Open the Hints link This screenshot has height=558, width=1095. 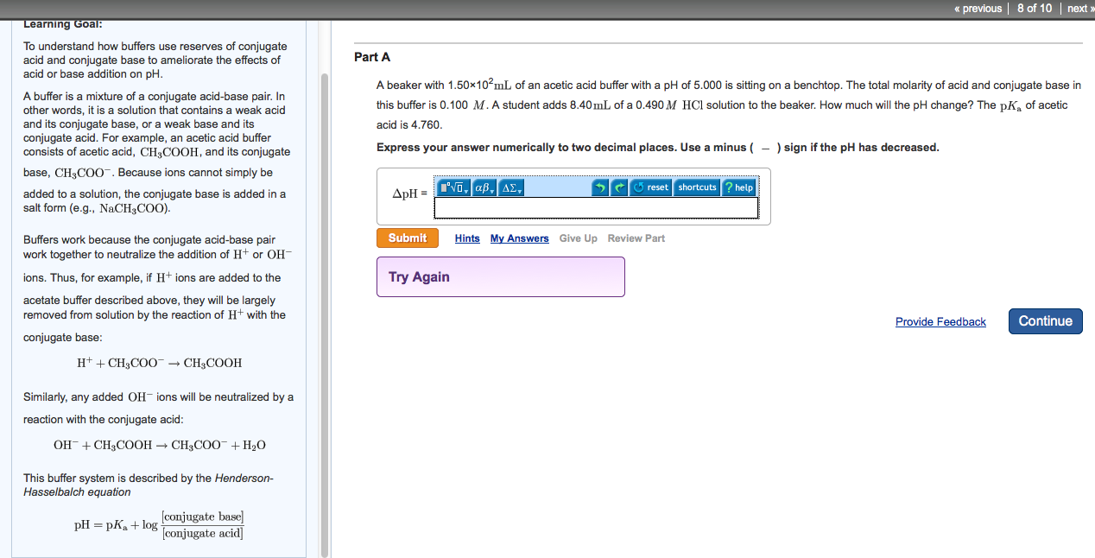[467, 238]
